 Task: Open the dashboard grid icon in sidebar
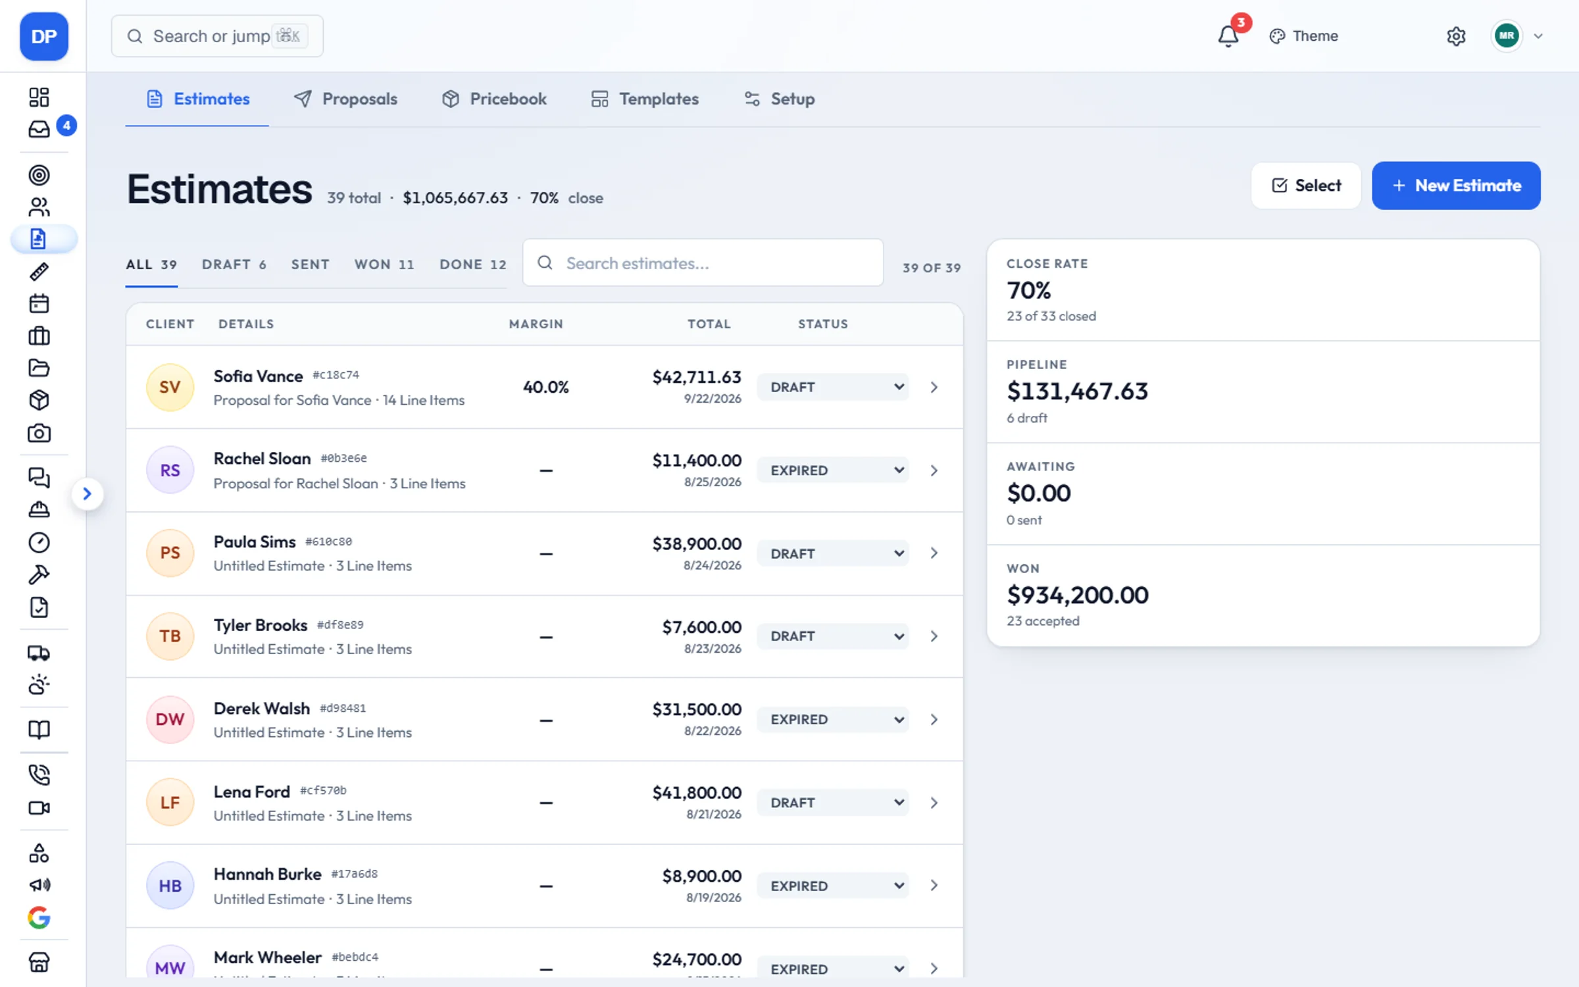point(39,97)
